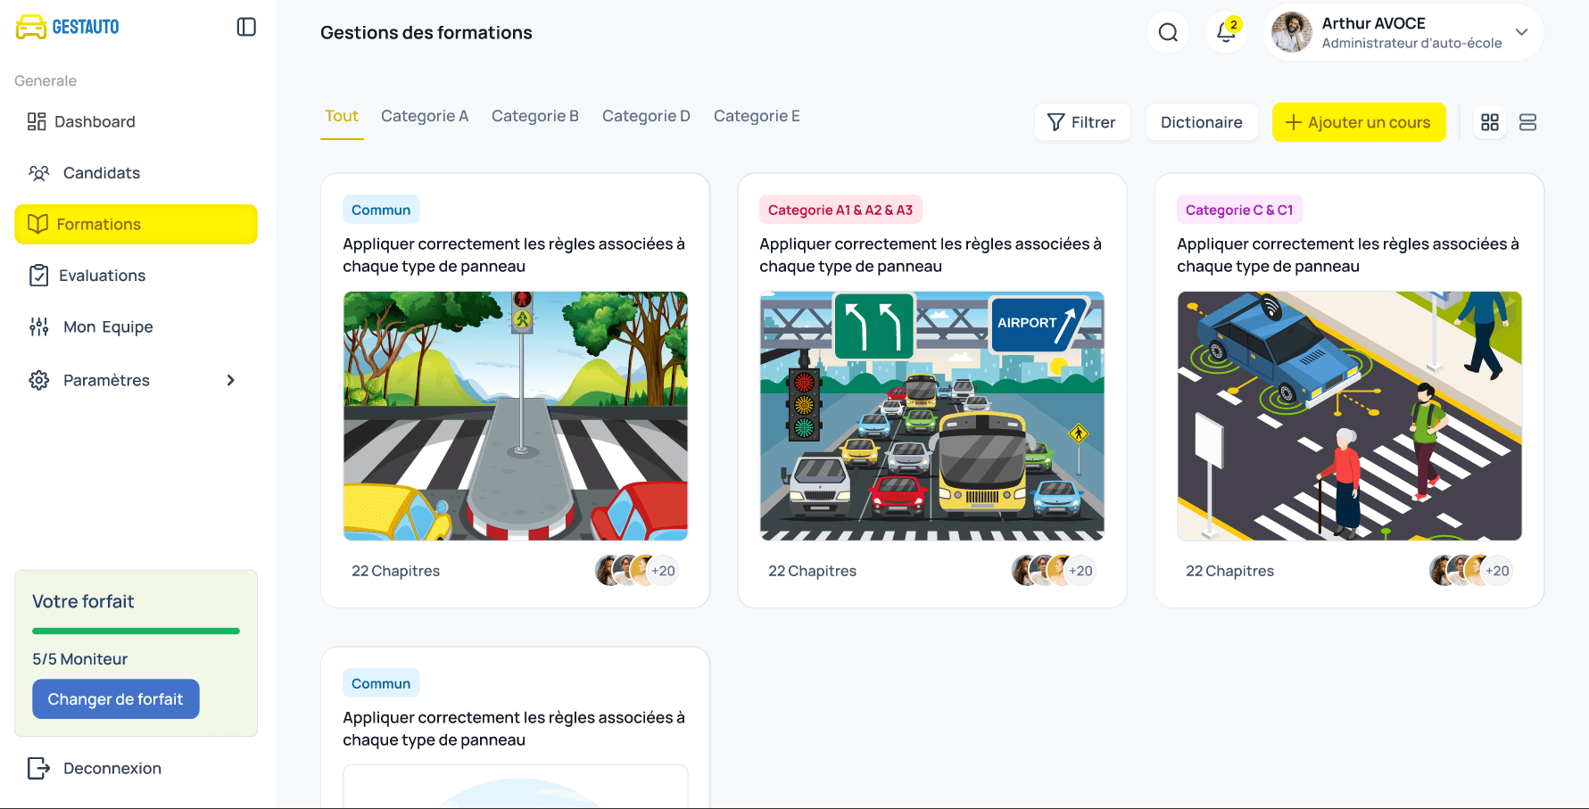
Task: Click Changer de forfait
Action: tap(115, 699)
